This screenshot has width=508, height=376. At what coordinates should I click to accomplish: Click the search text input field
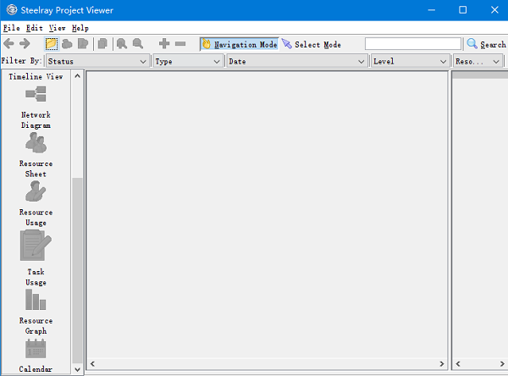pos(412,44)
